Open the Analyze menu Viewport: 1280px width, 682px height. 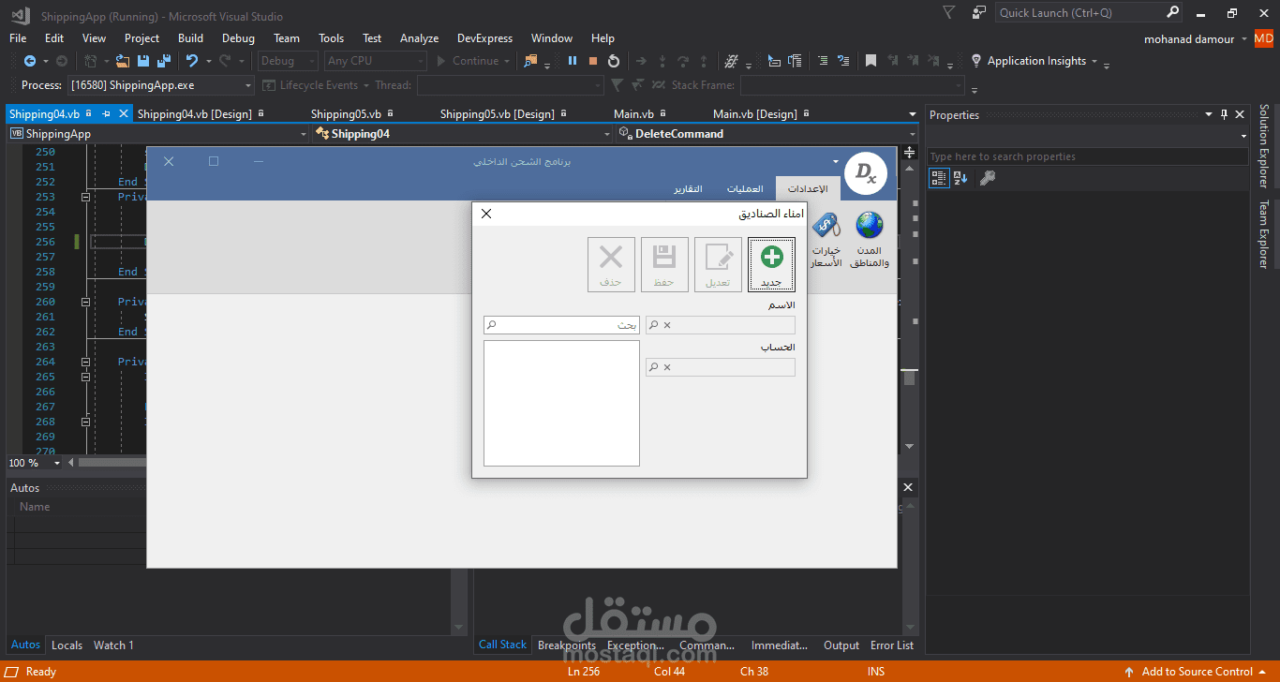click(419, 38)
